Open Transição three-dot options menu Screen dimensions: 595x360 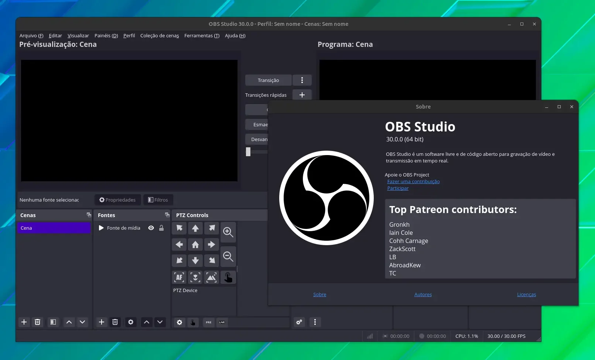pos(302,80)
